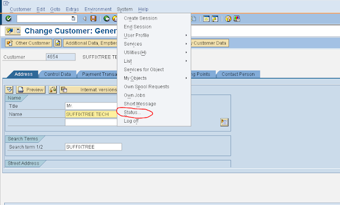The width and height of the screenshot is (340, 205).
Task: Select Own Spool Requests menu entry
Action: pos(154,87)
